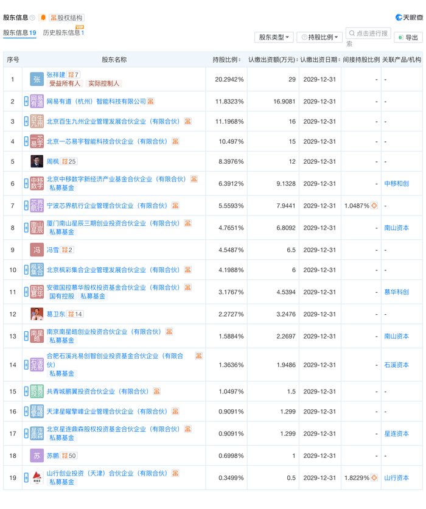Expand 安徽国控慕华股权投资基金 row

coord(26,292)
